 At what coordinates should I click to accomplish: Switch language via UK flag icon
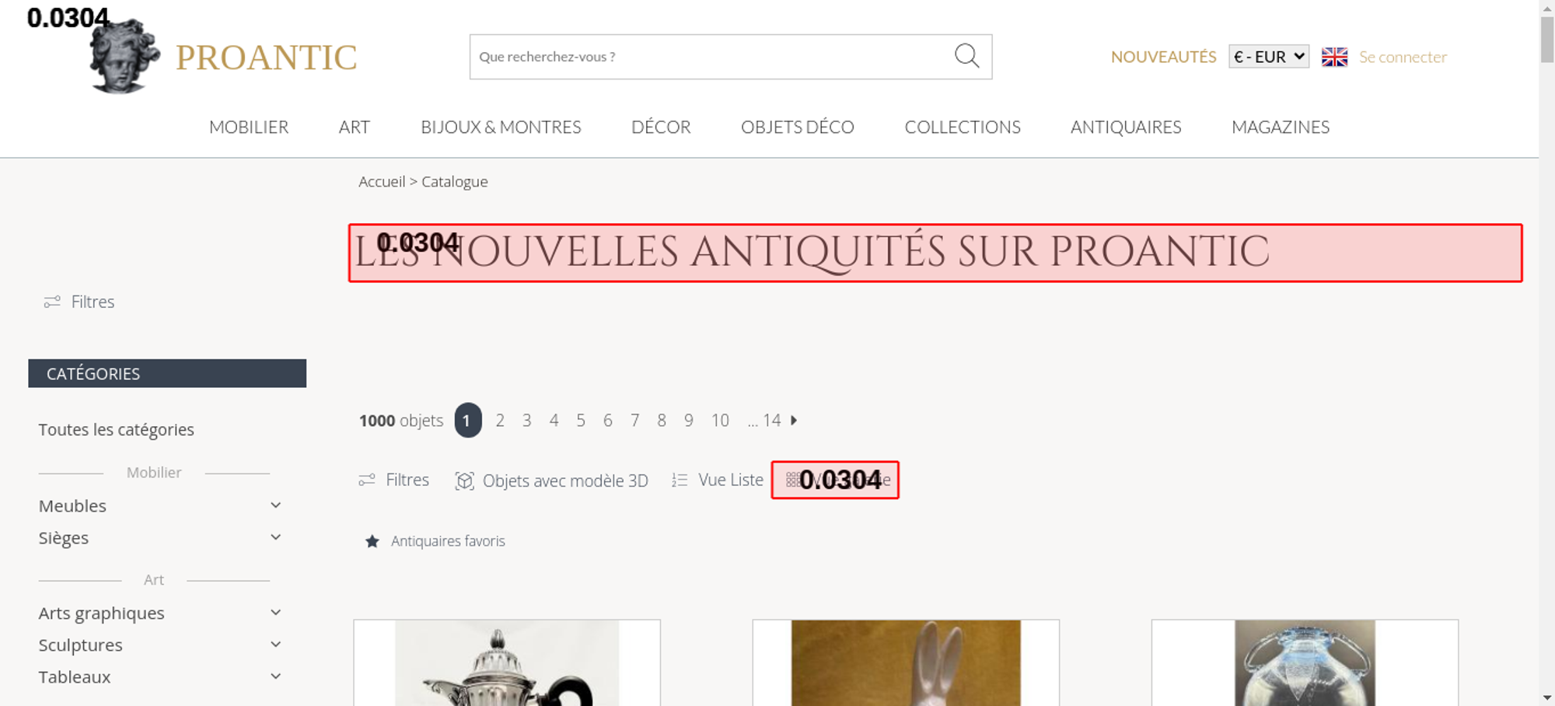click(x=1334, y=57)
